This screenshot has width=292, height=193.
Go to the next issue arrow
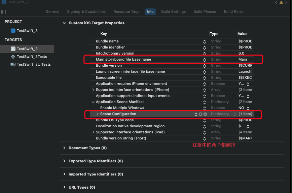[x=286, y=2]
